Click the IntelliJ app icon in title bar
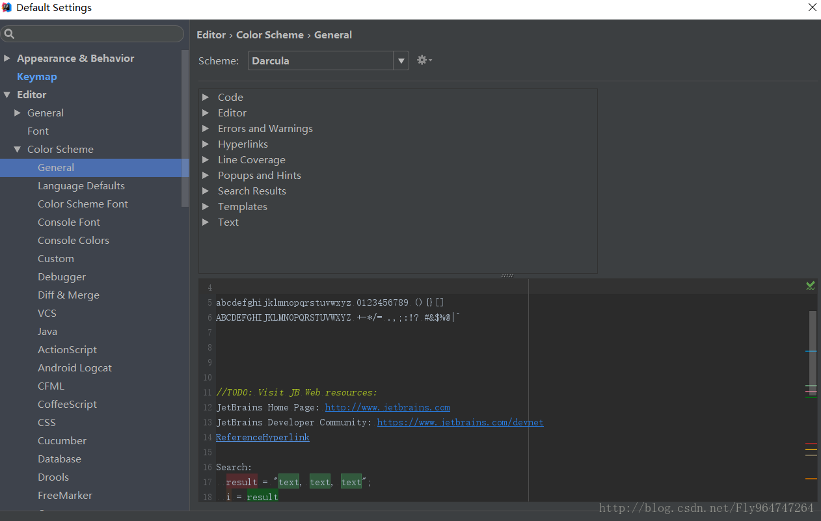Image resolution: width=821 pixels, height=521 pixels. (x=7, y=8)
